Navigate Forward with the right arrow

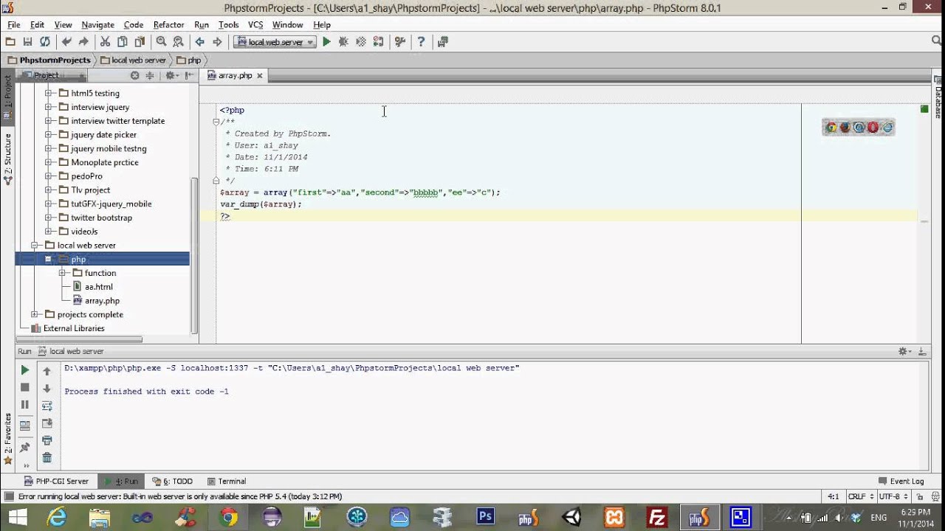[x=217, y=42]
